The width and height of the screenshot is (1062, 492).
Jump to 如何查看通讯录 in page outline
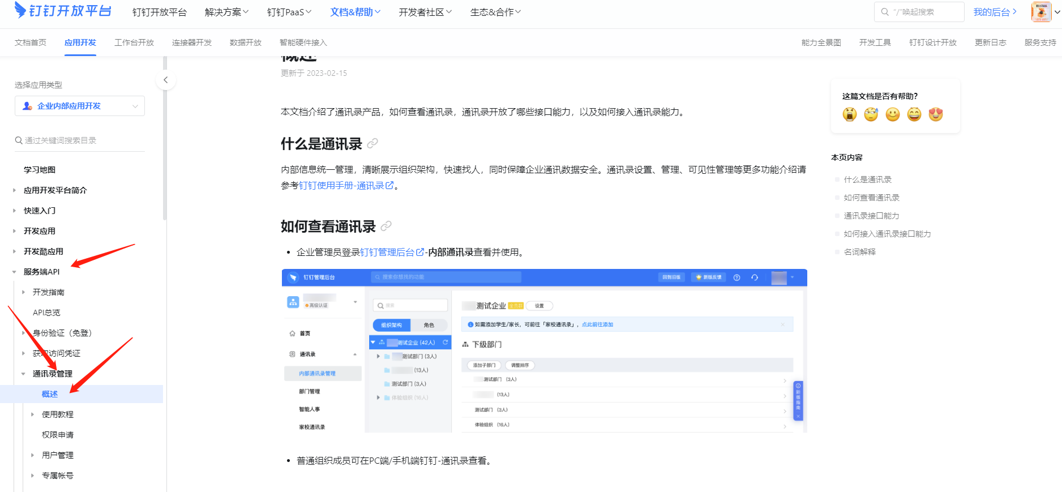point(872,198)
